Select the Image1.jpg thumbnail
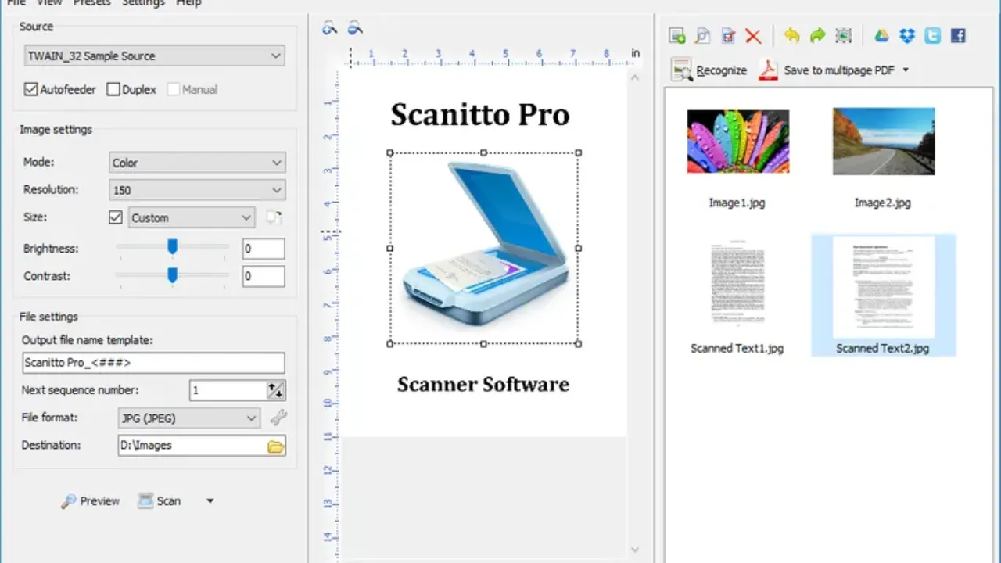Image resolution: width=1001 pixels, height=563 pixels. [737, 142]
